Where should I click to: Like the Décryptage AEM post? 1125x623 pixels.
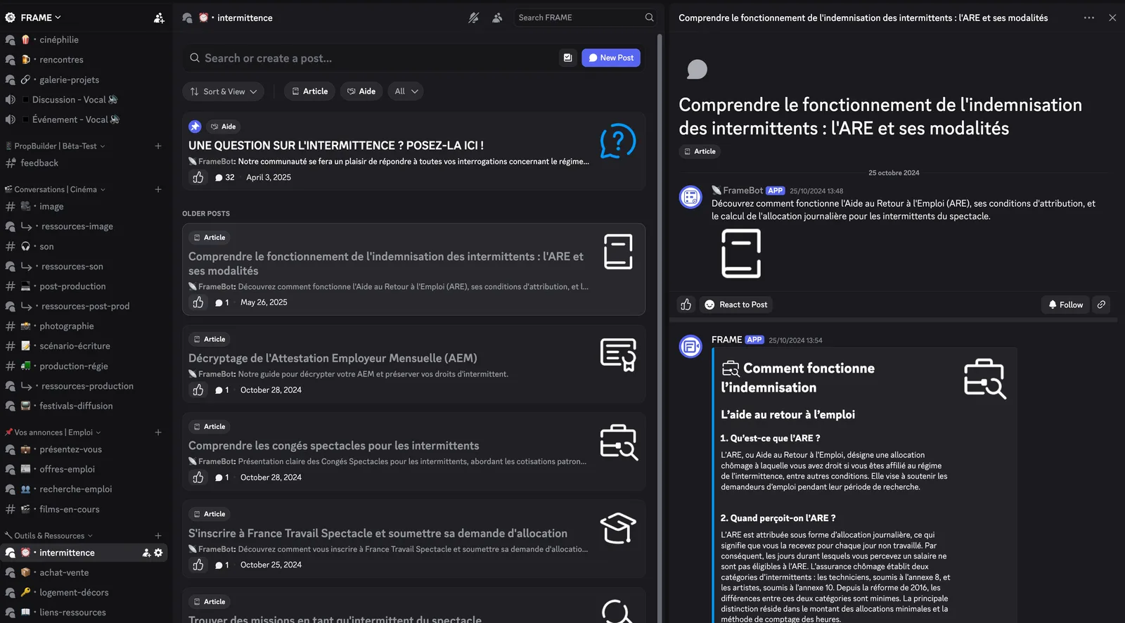[x=198, y=390]
